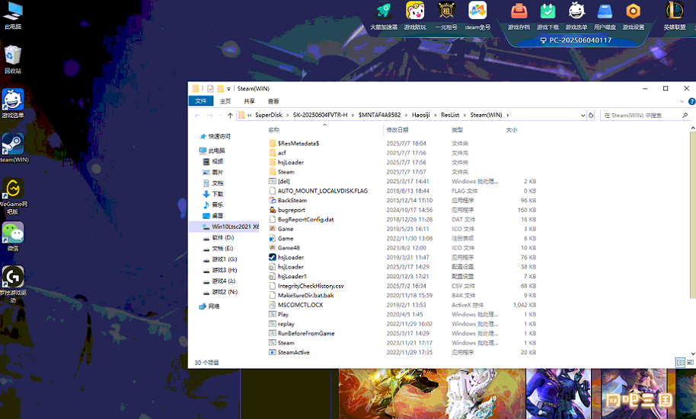Screen dimensions: 696x419
Task: Open the 游戏设置 gear icon in top dock
Action: tap(634, 11)
